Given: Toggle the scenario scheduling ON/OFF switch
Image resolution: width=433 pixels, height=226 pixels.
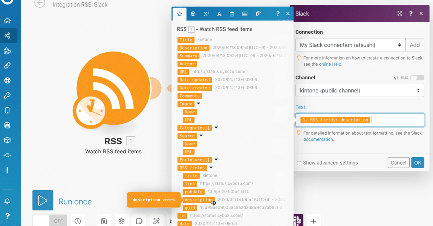Looking at the screenshot, I should point(50,221).
